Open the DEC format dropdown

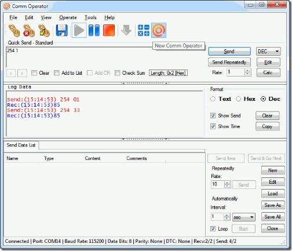[268, 52]
